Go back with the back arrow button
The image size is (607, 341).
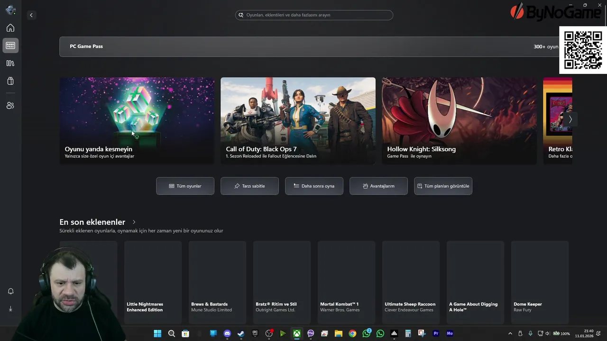click(x=31, y=15)
